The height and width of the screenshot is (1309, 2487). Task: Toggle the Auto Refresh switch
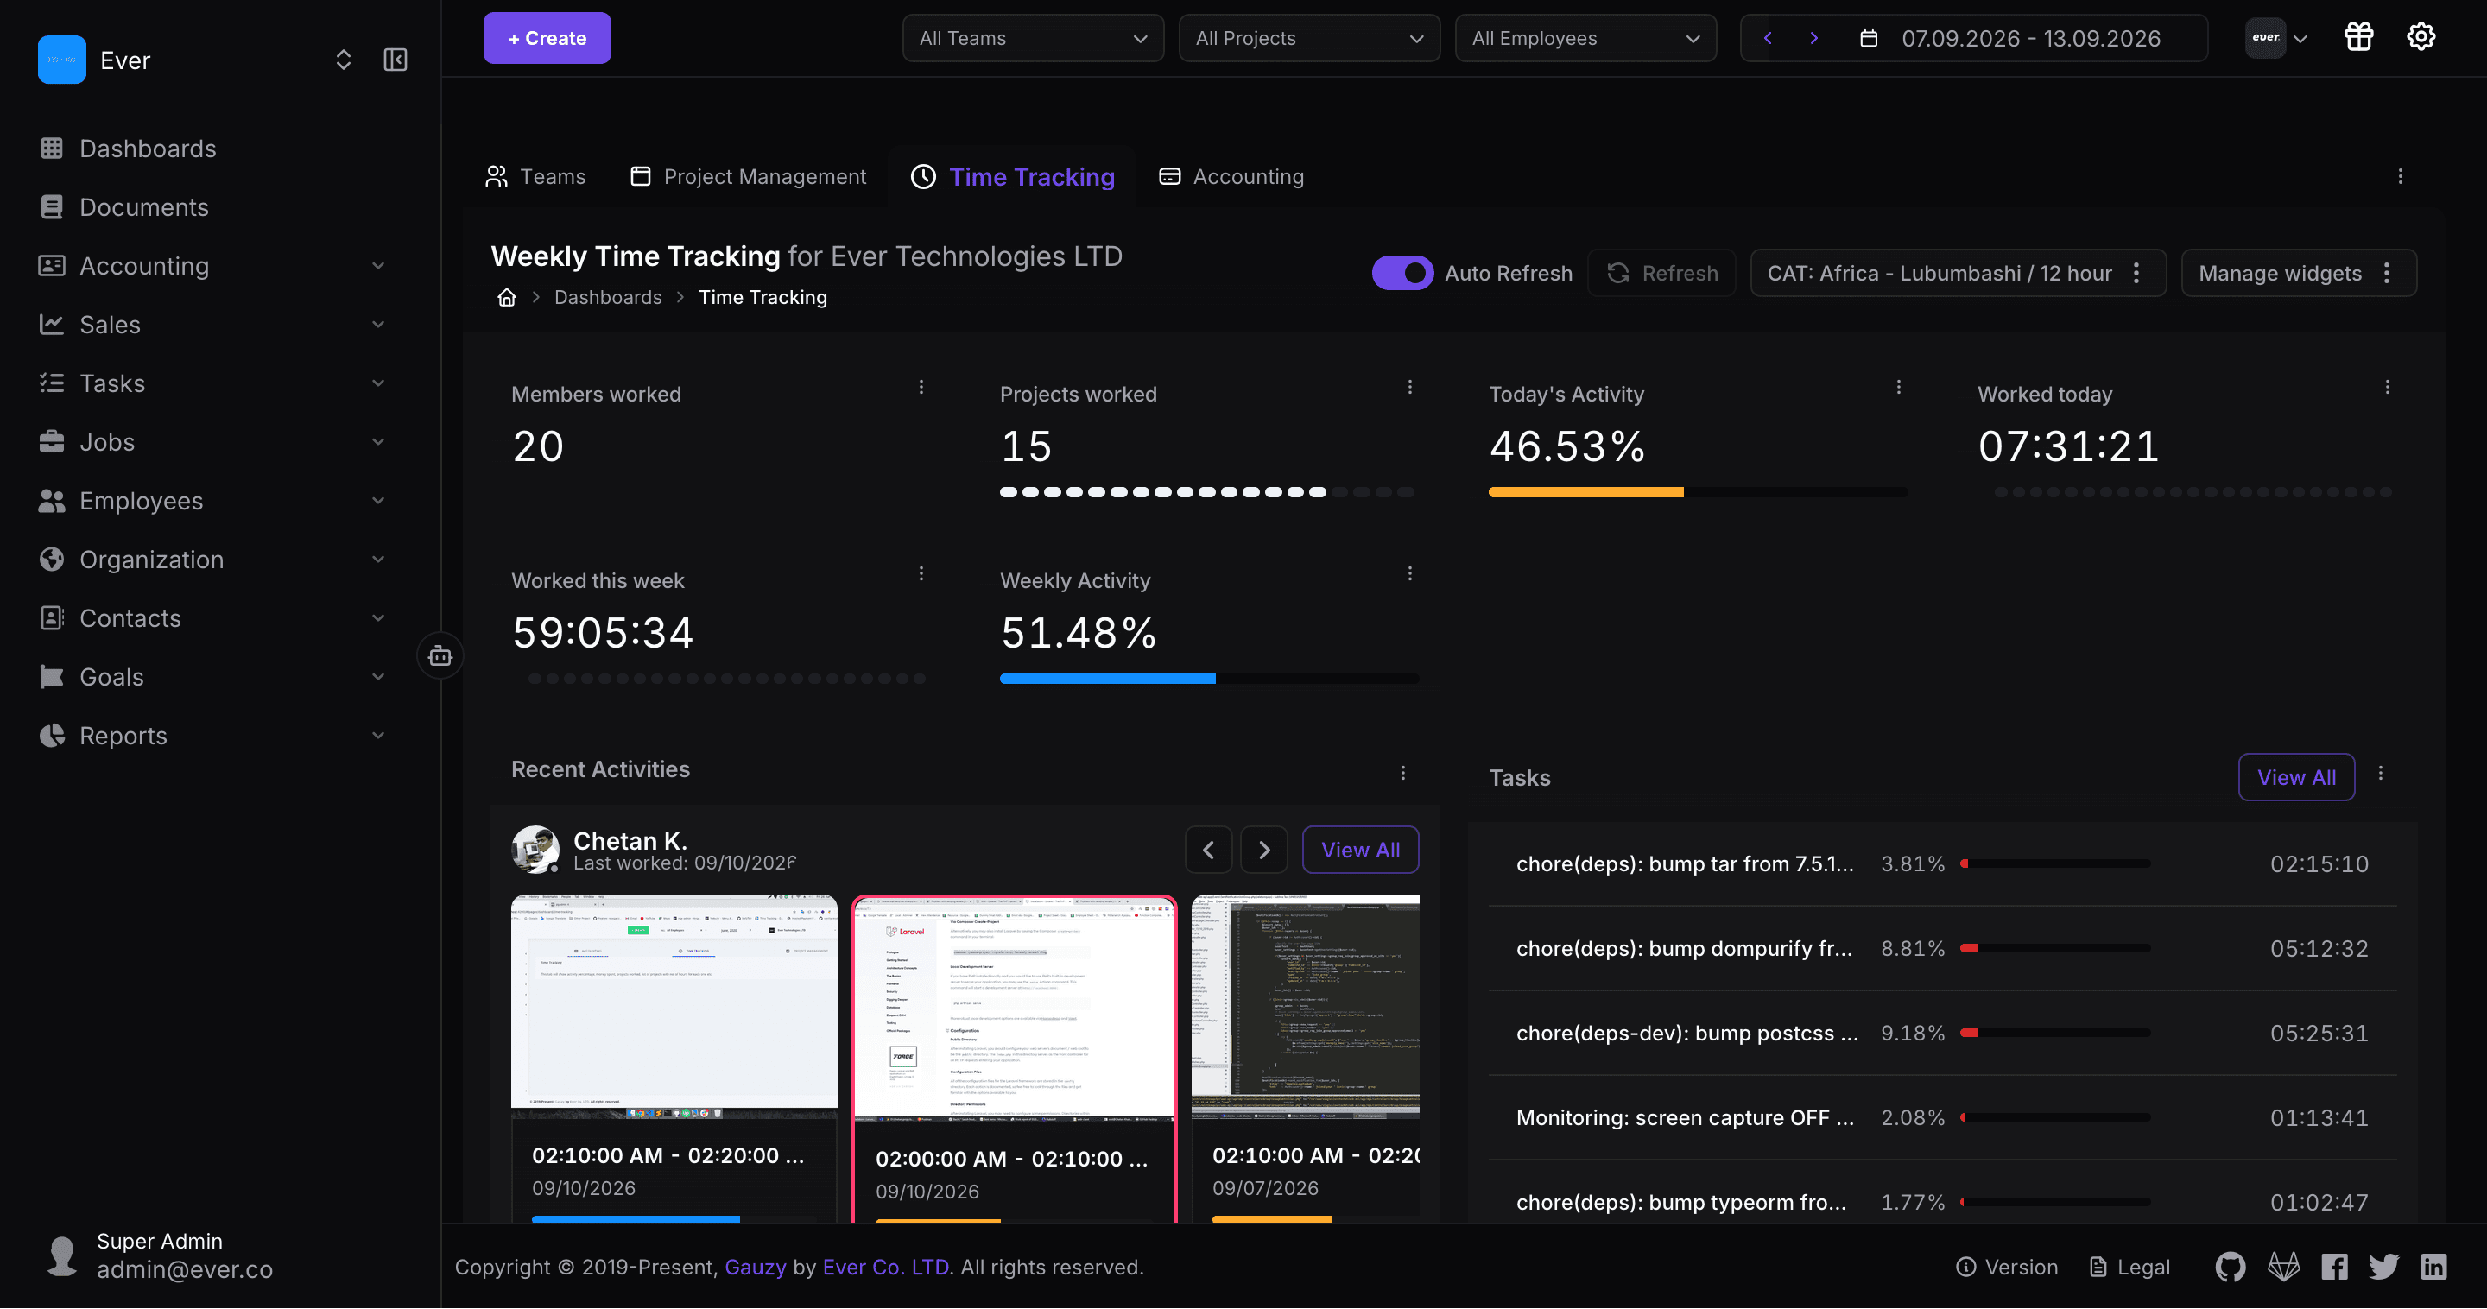1402,273
